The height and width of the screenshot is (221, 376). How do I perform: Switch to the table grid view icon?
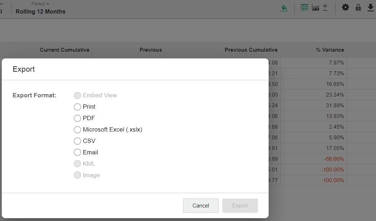point(304,7)
